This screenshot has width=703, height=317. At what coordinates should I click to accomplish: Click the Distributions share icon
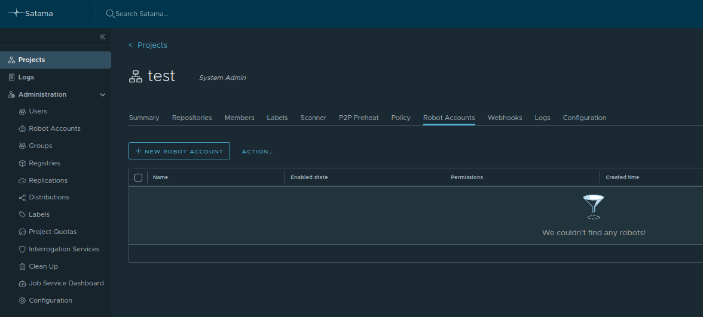22,198
